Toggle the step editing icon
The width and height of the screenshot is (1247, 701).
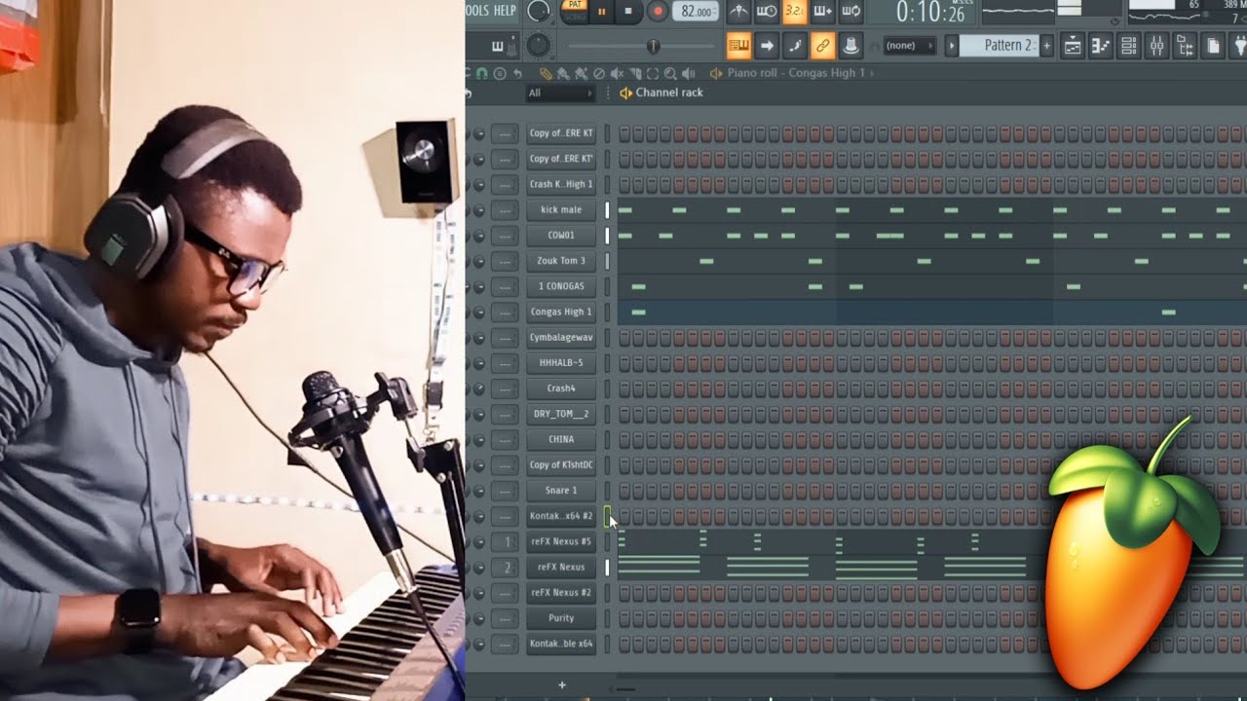(x=795, y=46)
